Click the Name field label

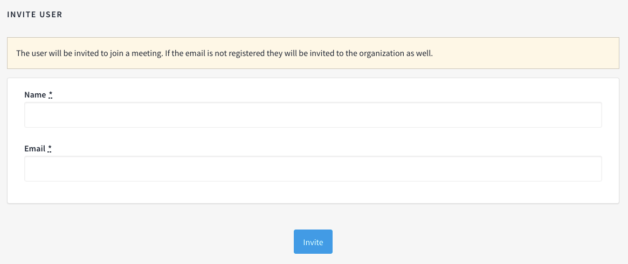(x=35, y=95)
